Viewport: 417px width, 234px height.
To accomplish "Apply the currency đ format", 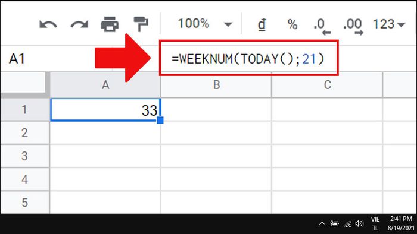I will [x=262, y=24].
